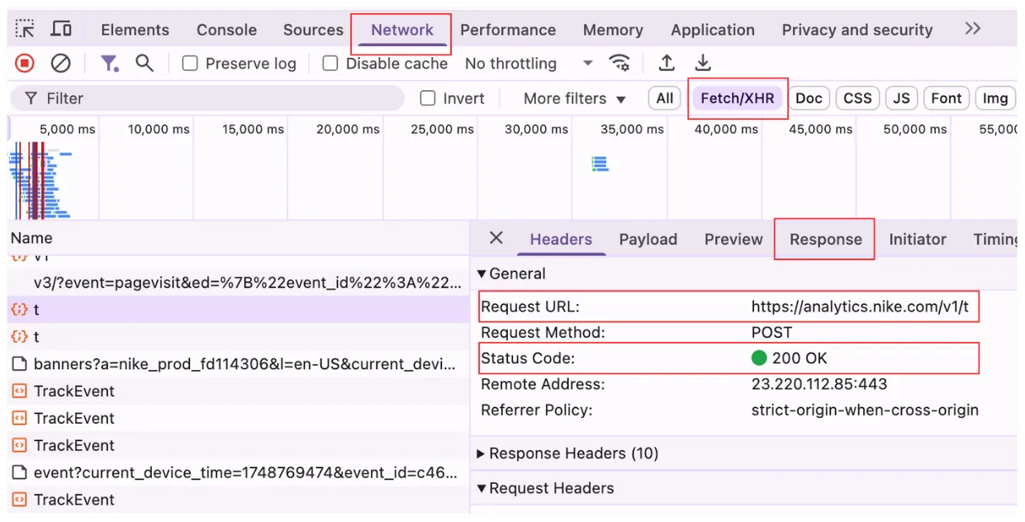This screenshot has height=522, width=1025.
Task: Open the Response tab
Action: point(826,240)
